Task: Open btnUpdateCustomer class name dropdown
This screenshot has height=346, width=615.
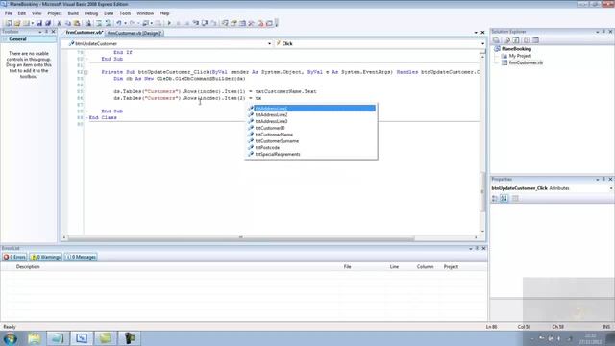Action: pos(269,44)
